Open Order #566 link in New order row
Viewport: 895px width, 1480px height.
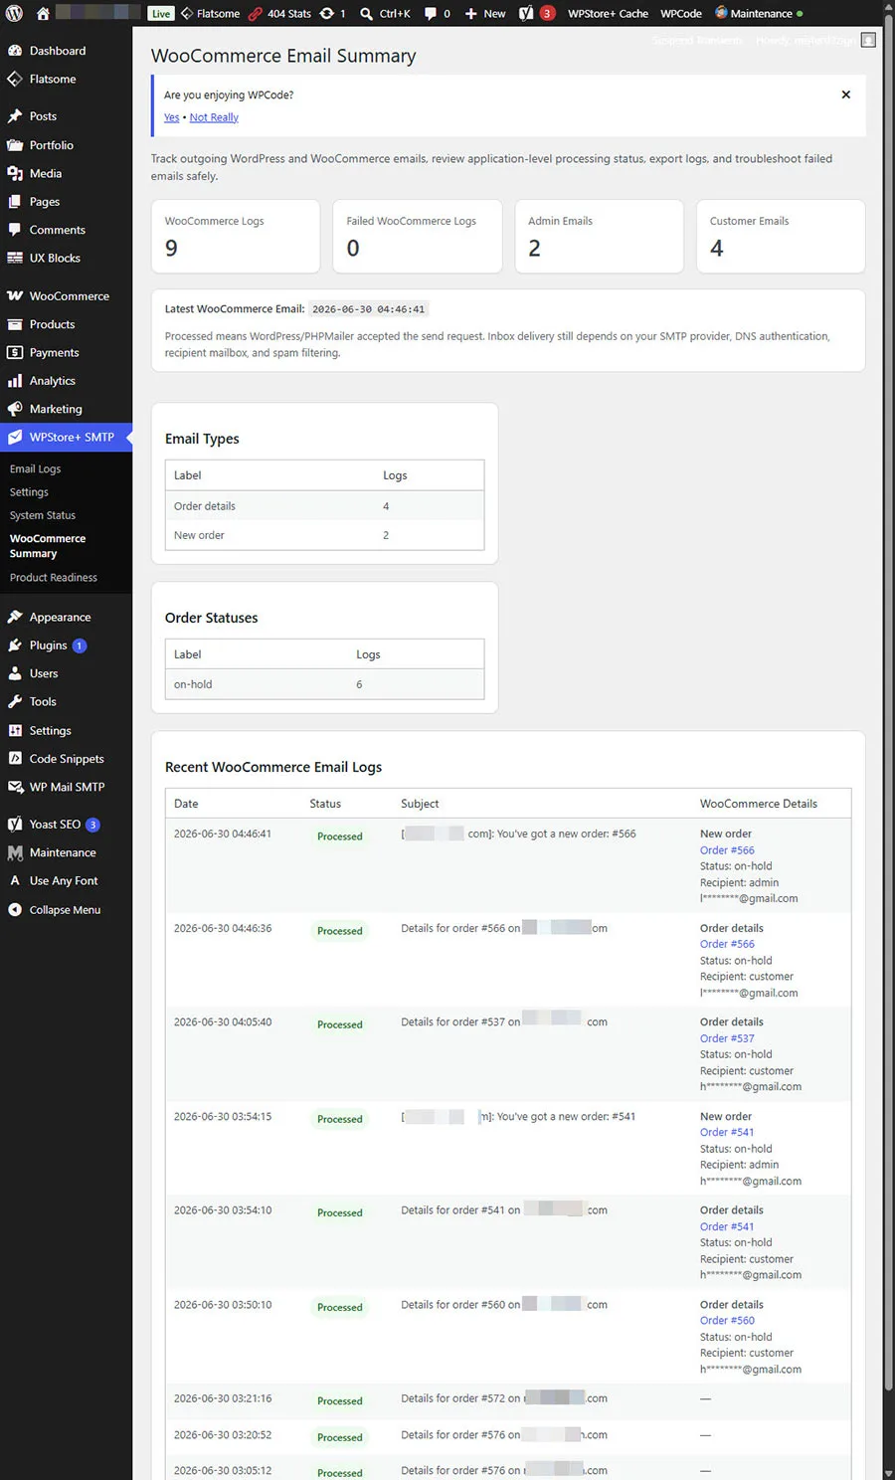click(727, 850)
